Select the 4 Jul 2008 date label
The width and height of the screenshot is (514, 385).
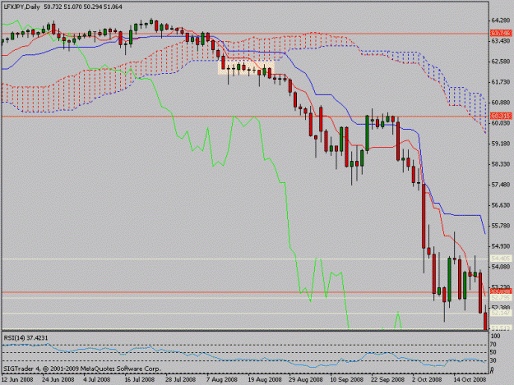pos(97,379)
